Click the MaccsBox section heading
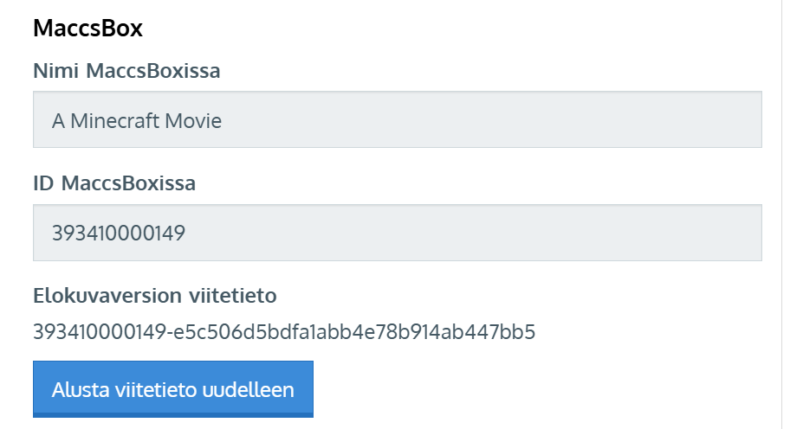This screenshot has height=429, width=790. pyautogui.click(x=87, y=28)
